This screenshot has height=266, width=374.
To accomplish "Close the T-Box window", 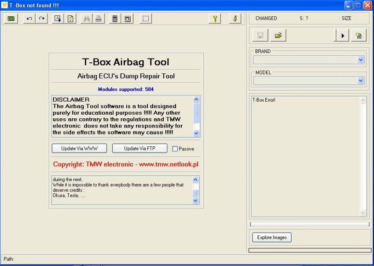I will coord(367,5).
